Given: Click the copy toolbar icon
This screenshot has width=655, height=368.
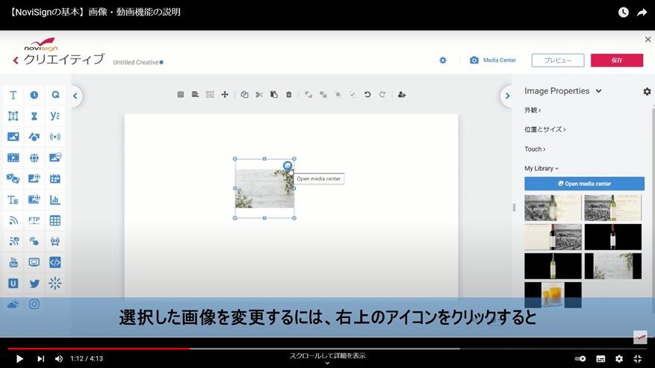Looking at the screenshot, I should [245, 95].
